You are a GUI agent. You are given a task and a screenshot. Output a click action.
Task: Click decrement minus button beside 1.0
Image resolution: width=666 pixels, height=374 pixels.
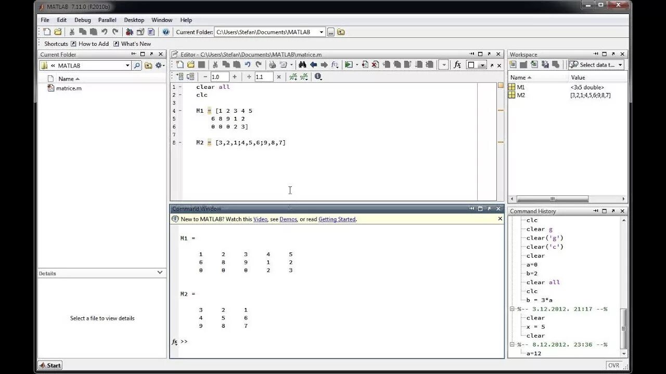(x=204, y=76)
